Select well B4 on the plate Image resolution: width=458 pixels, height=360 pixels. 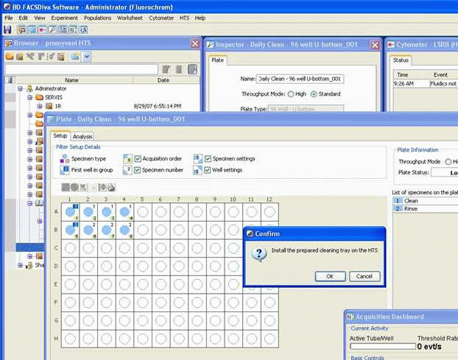pyautogui.click(x=124, y=230)
